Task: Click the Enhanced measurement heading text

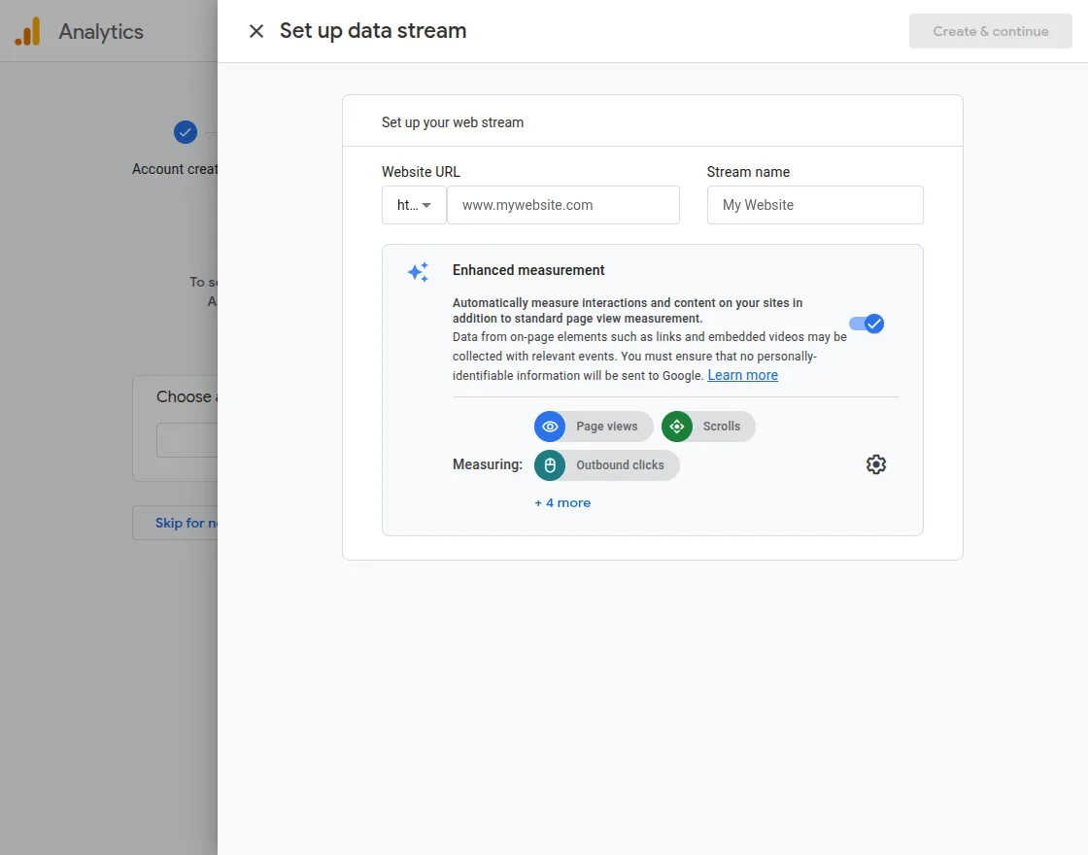Action: click(528, 270)
